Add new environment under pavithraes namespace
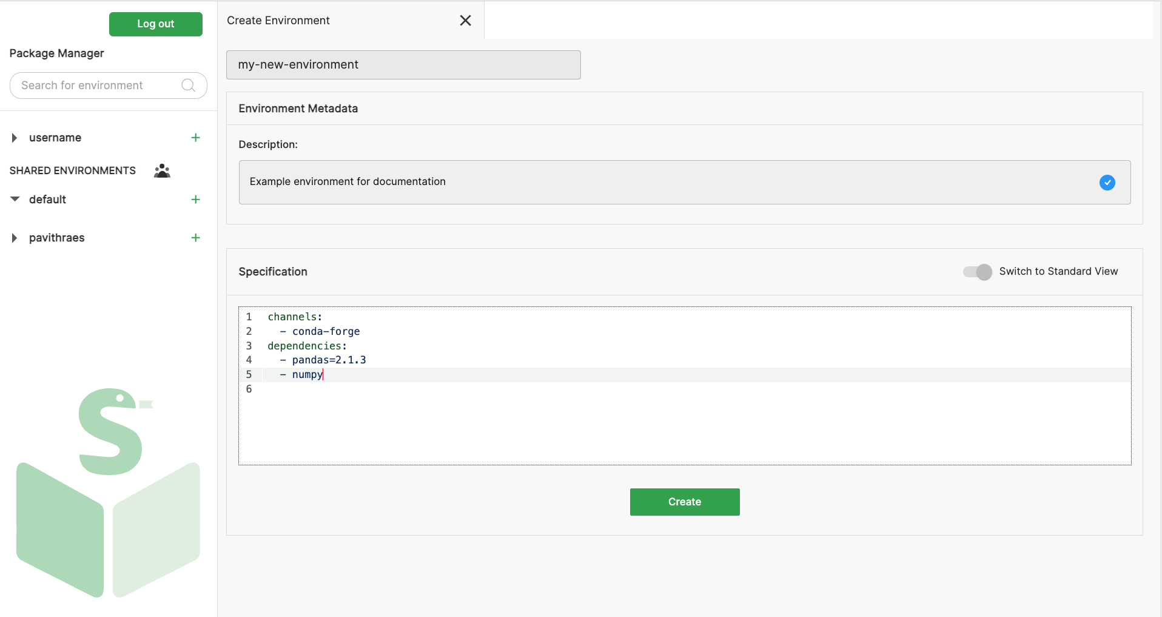The height and width of the screenshot is (617, 1162). pos(195,238)
